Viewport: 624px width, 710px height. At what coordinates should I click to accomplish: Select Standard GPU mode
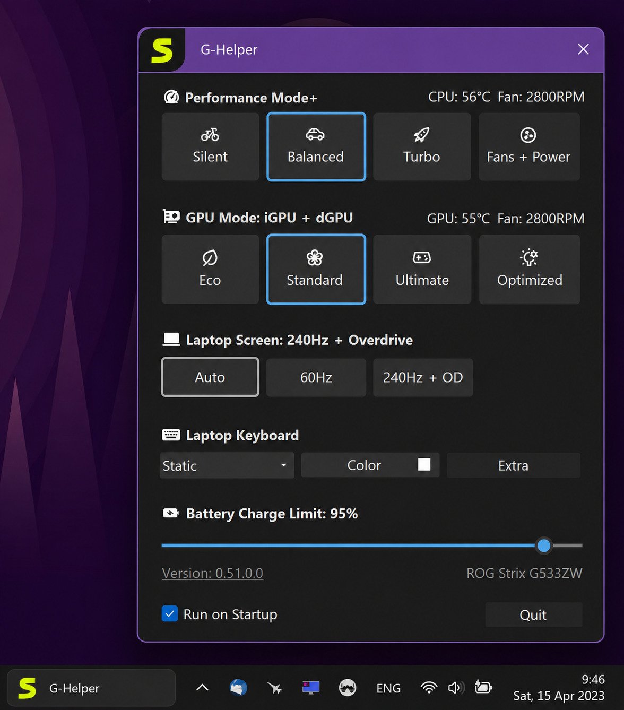tap(316, 269)
